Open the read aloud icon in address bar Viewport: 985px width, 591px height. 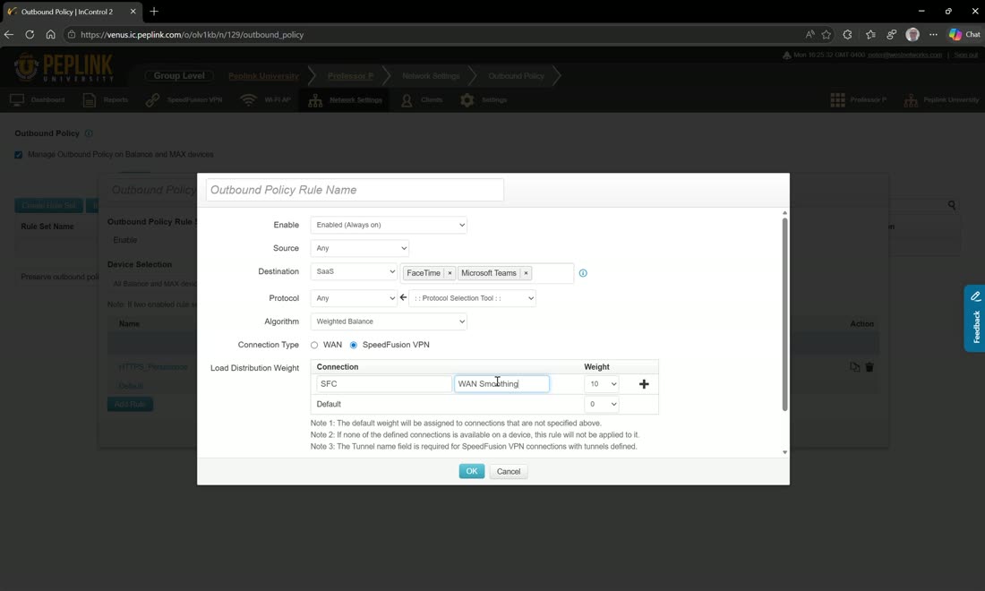click(809, 35)
